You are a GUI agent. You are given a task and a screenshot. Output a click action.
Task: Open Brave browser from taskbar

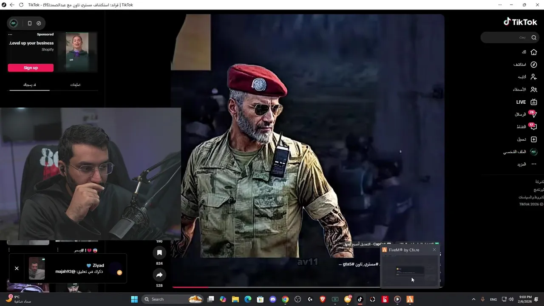[x=323, y=299]
